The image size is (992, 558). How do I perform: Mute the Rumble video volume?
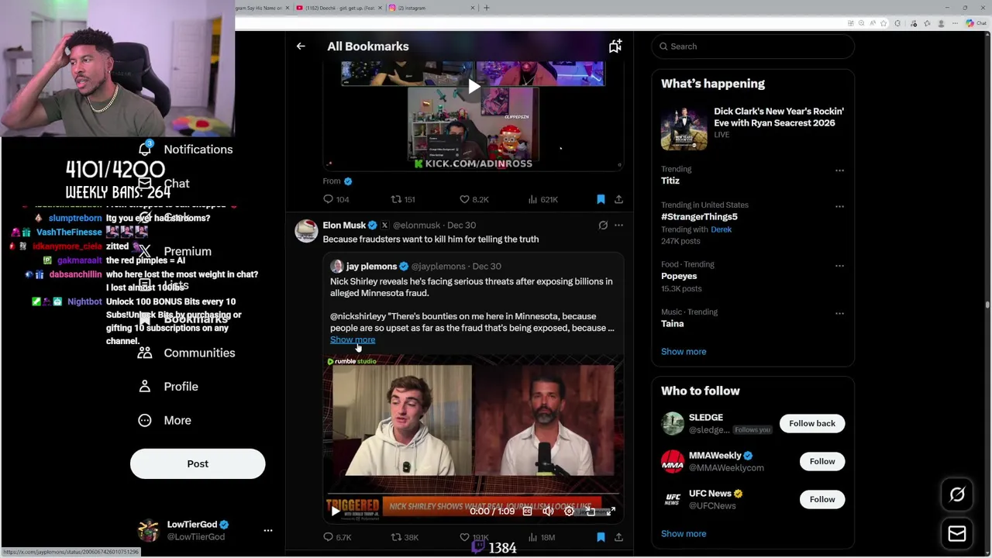point(548,511)
